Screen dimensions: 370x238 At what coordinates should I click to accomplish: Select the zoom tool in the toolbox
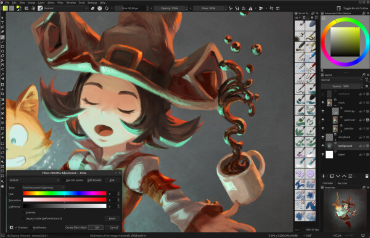coord(2,181)
